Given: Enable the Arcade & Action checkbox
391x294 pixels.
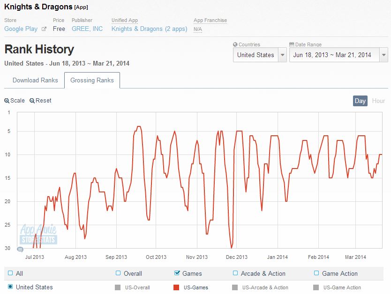Looking at the screenshot, I should [x=235, y=273].
